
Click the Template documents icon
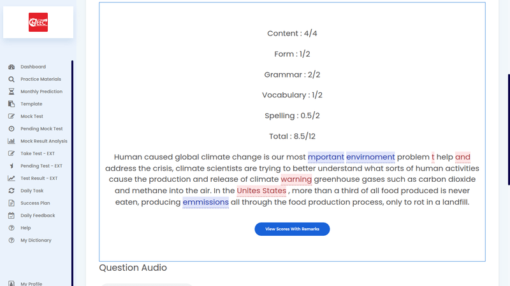point(11,104)
